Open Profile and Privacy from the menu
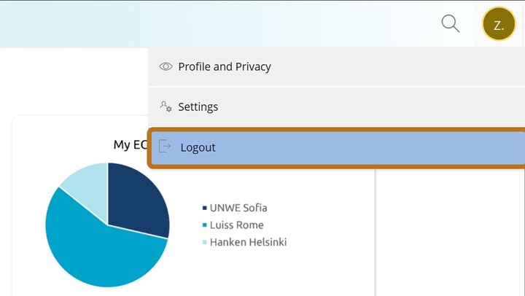The width and height of the screenshot is (525, 296). tap(225, 66)
